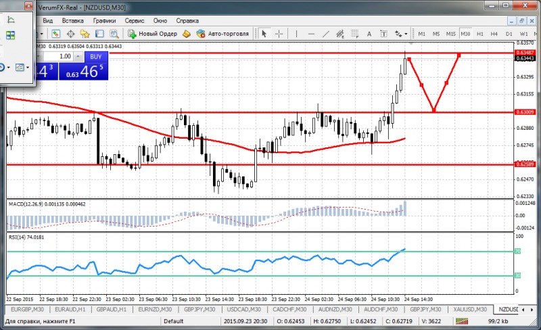Image resolution: width=541 pixels, height=330 pixels.
Task: Open the Окно menu
Action: [x=160, y=21]
